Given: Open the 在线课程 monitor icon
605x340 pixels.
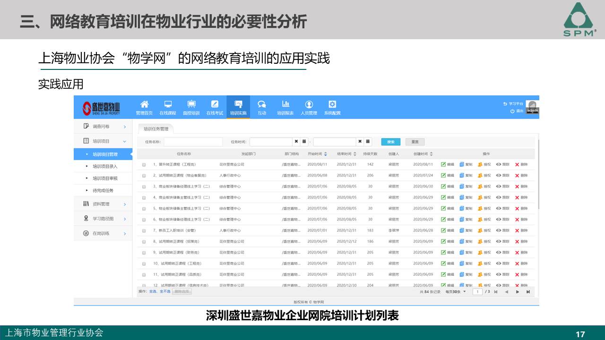Looking at the screenshot, I should click(167, 104).
